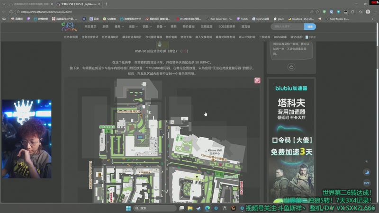Viewport: 379px width, 213px height.
Task: Click the blue 搜索 search button
Action: click(310, 27)
